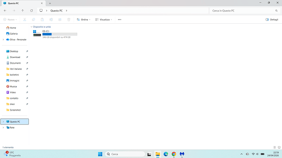Switch to details list view icon
This screenshot has height=158, width=282.
(275, 147)
